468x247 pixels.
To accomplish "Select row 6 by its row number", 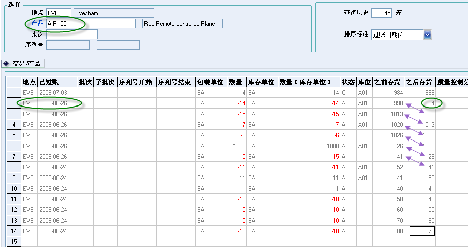I will click(x=13, y=146).
